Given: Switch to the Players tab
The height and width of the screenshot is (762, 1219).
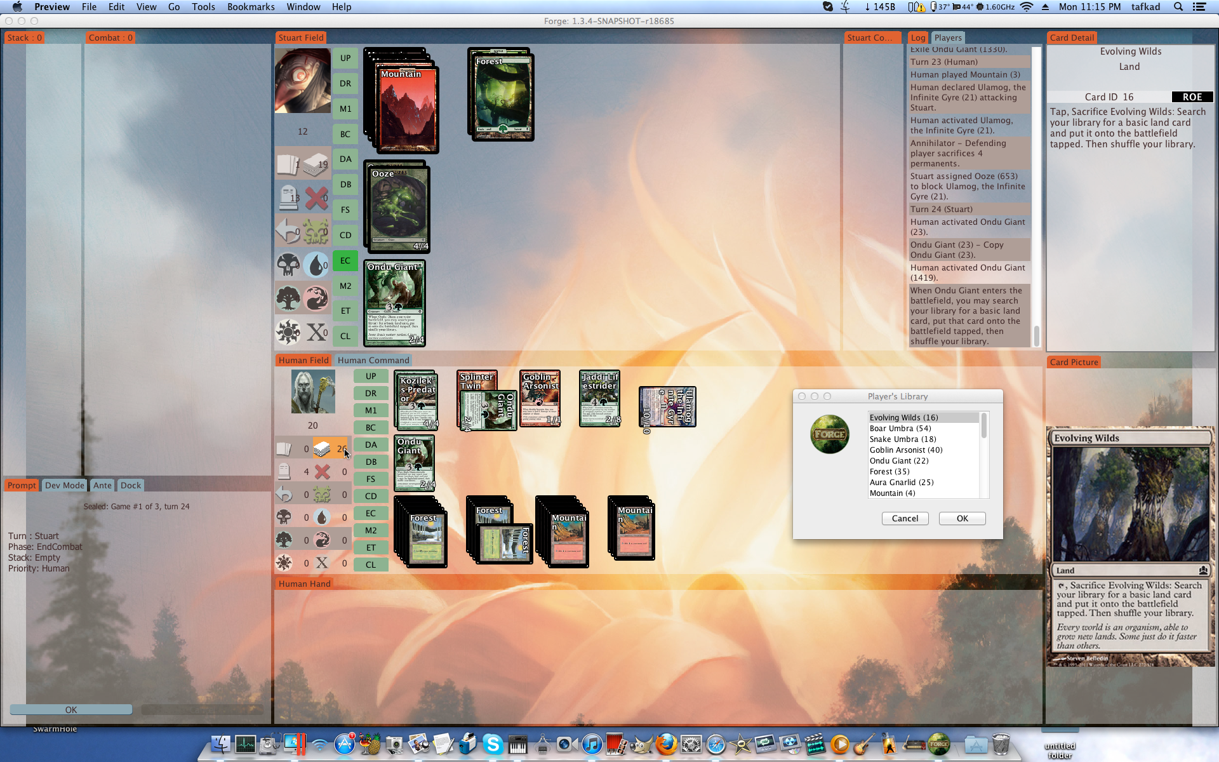Looking at the screenshot, I should [x=947, y=37].
